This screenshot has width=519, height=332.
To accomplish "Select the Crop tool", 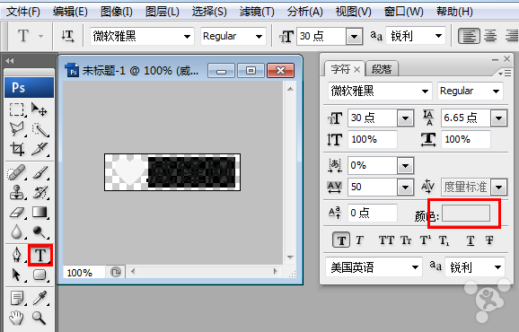I will 16,149.
